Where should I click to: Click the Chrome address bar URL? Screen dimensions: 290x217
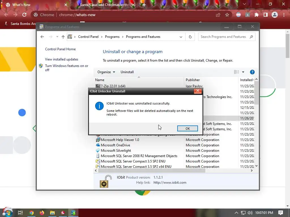point(77,15)
